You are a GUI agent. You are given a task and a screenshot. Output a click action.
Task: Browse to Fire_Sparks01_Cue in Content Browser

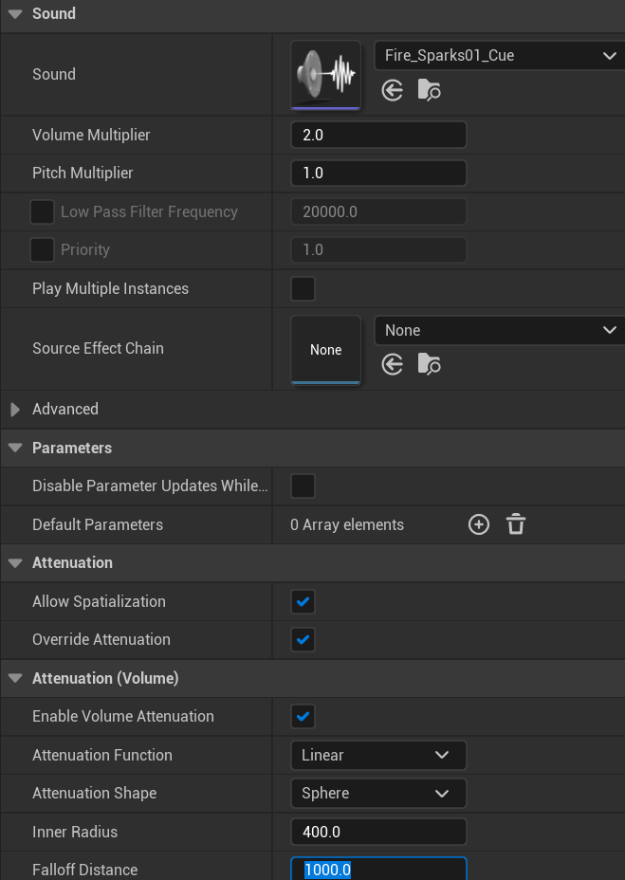tap(429, 90)
